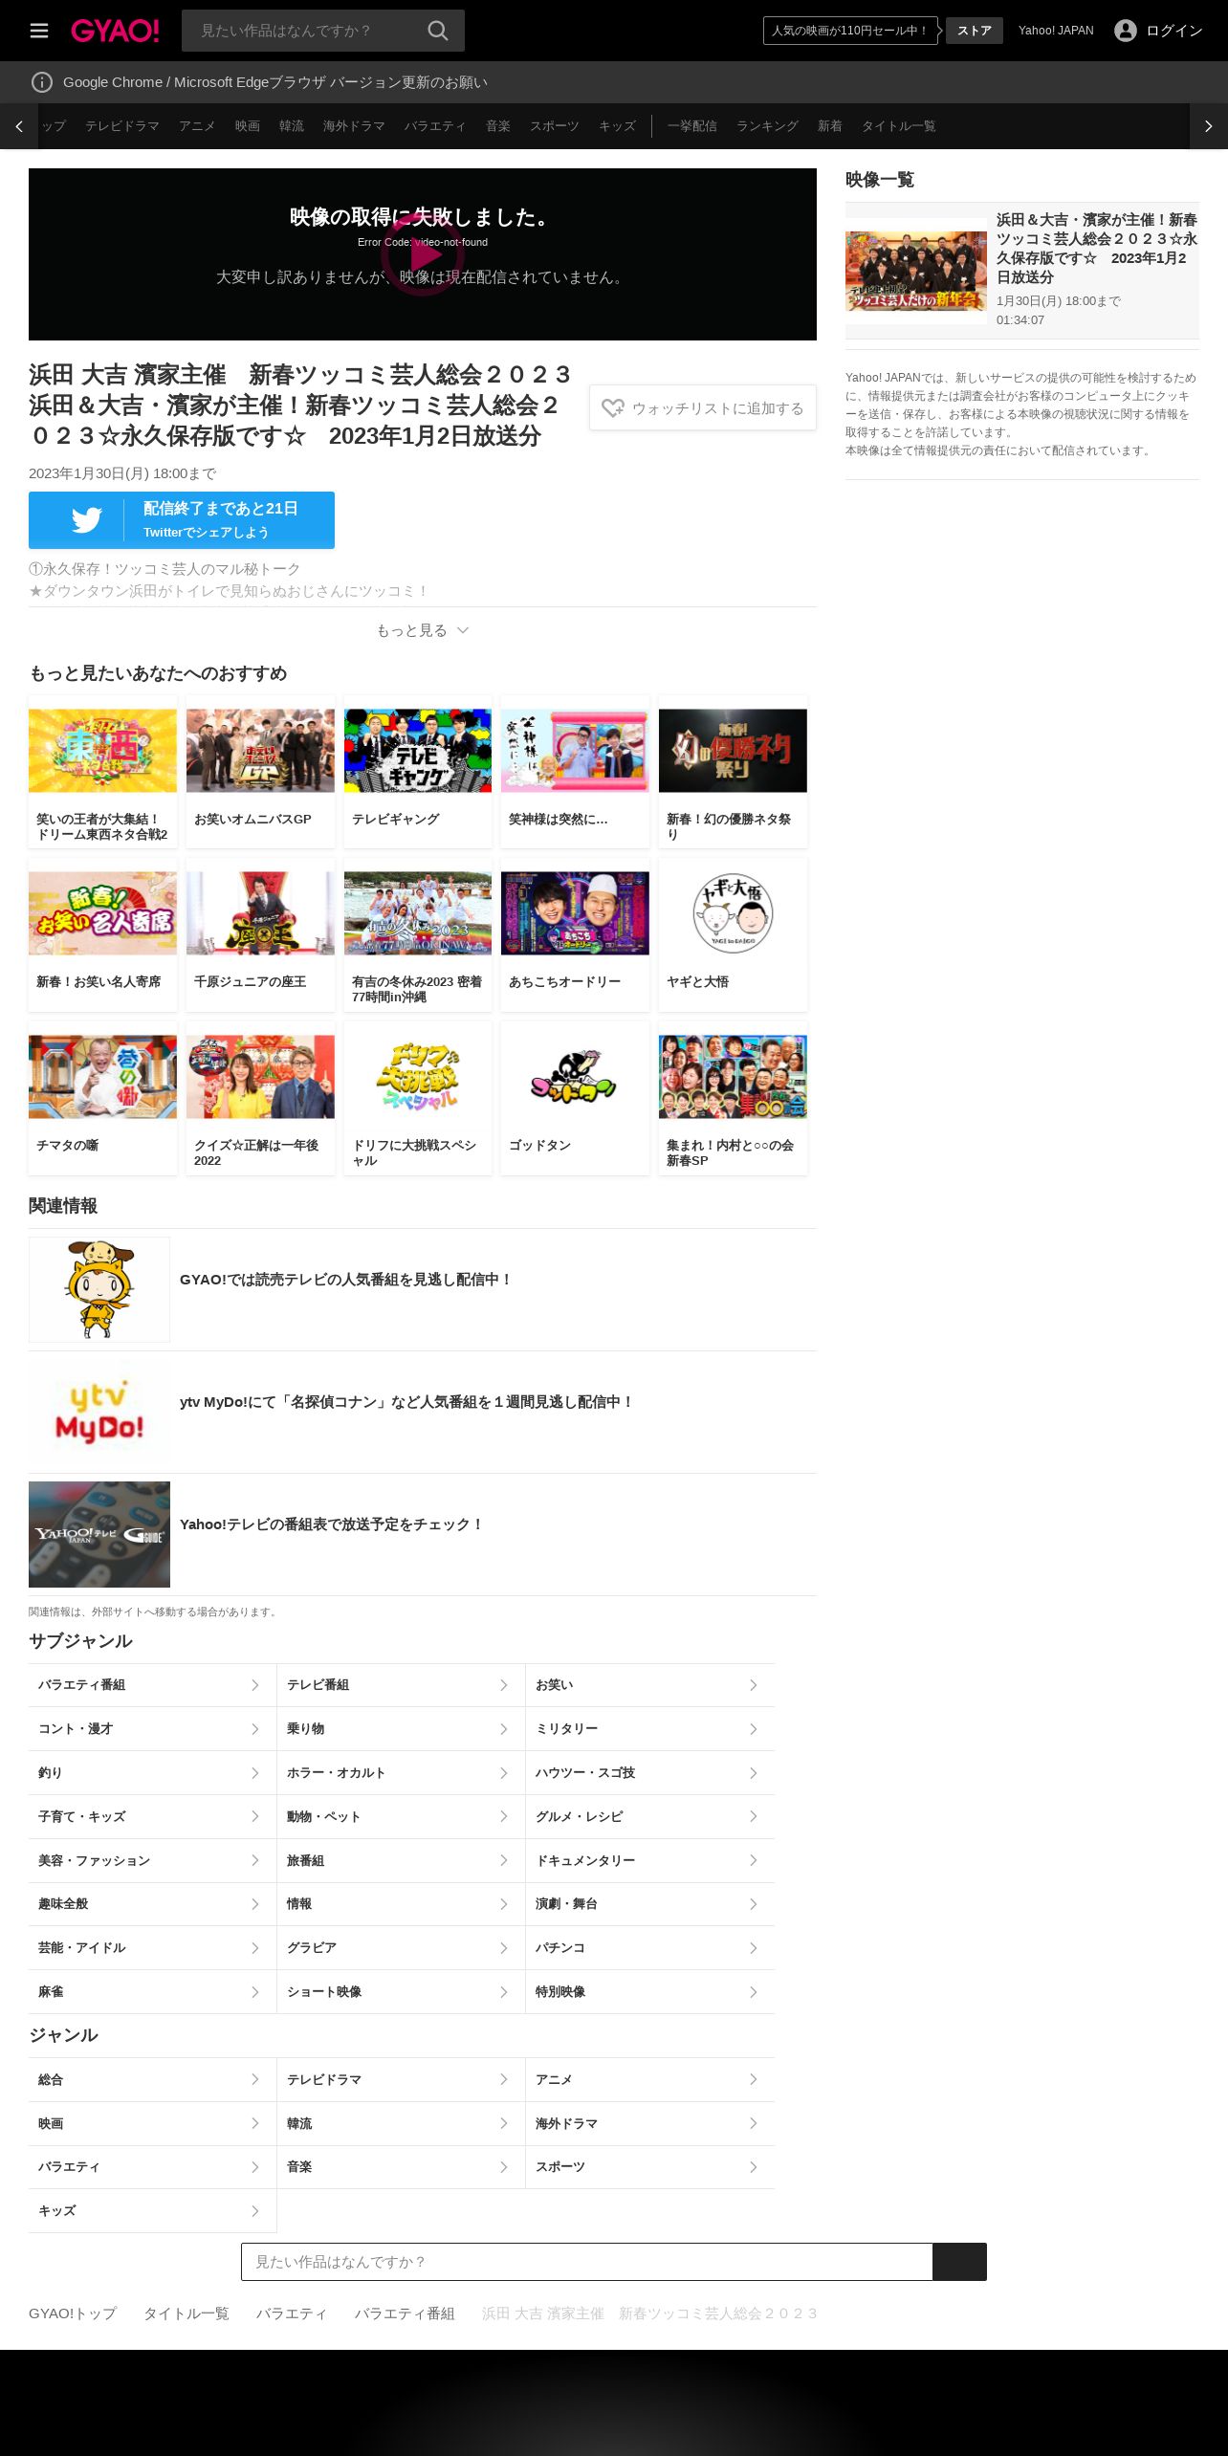Click the GYAO! logo
Screen dimensions: 1228x2456
tap(115, 31)
